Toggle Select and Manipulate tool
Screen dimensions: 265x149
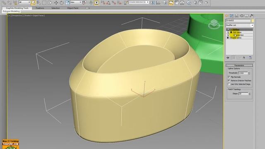click(91, 2)
